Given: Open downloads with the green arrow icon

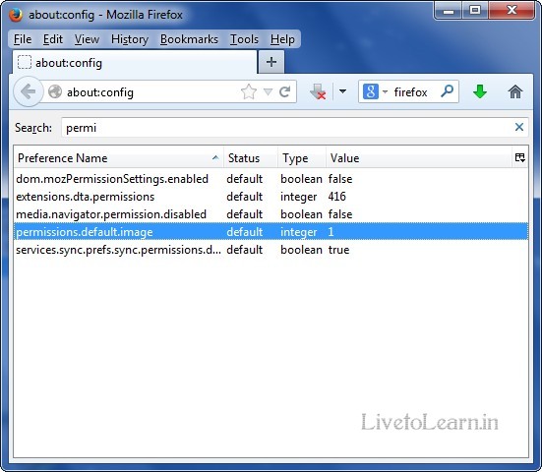Looking at the screenshot, I should pyautogui.click(x=480, y=91).
